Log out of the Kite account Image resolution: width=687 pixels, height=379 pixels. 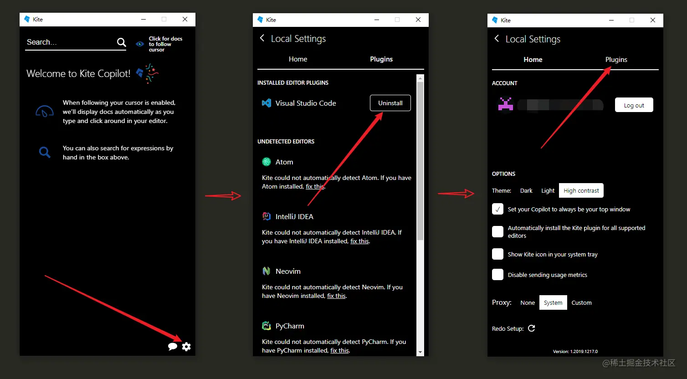634,105
